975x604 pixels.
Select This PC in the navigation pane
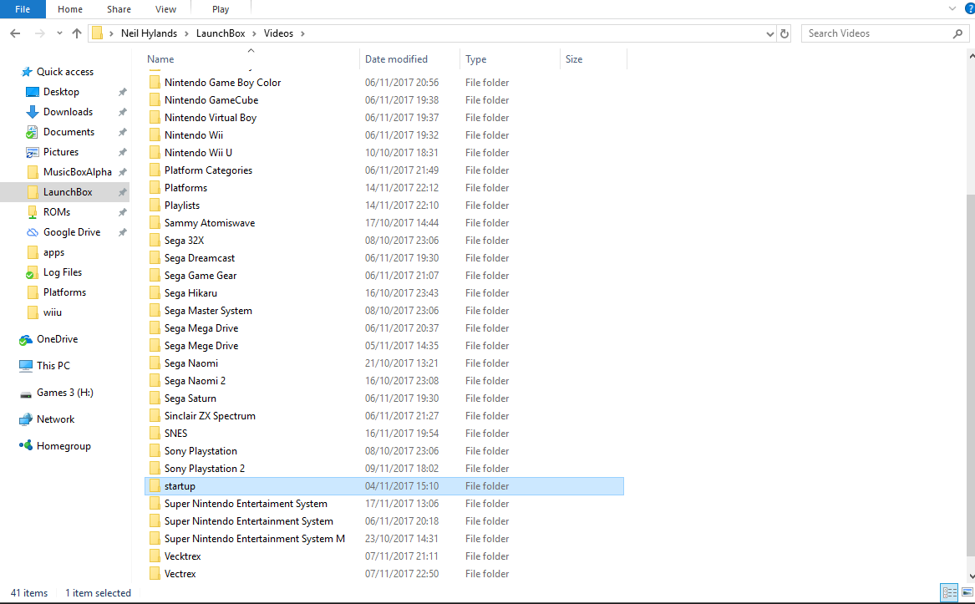coord(53,366)
